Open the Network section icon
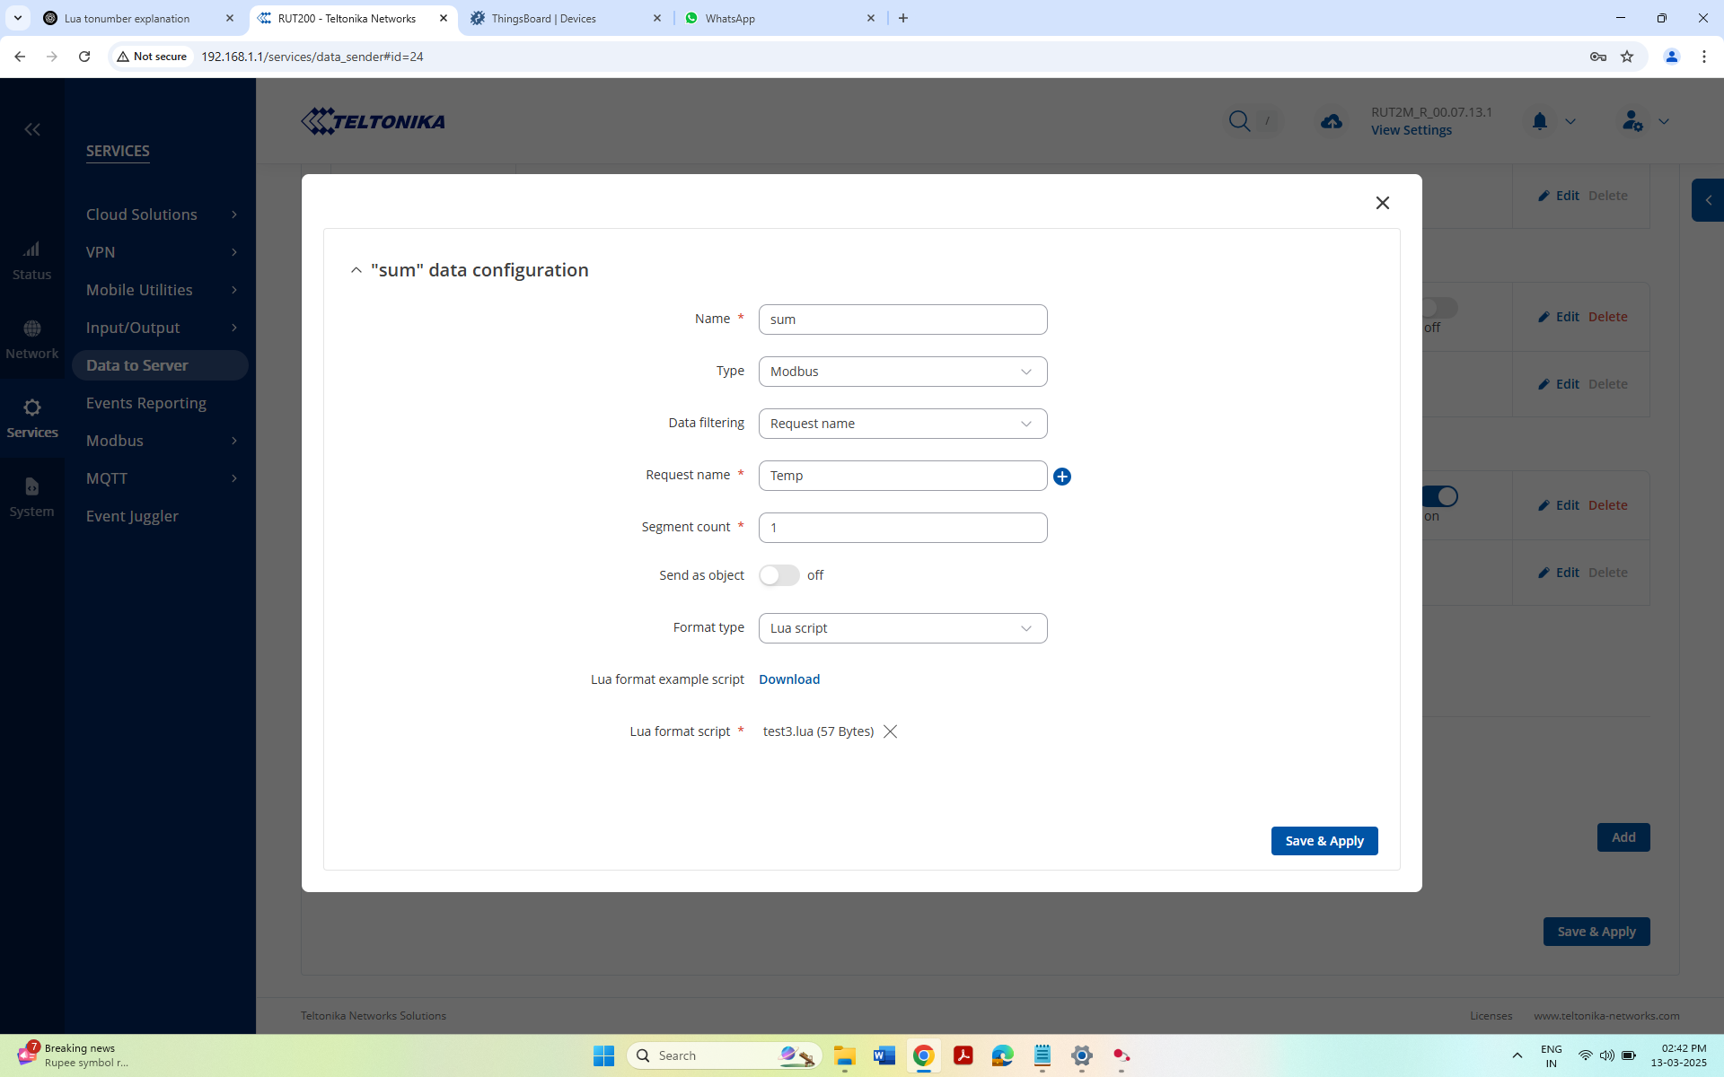 32,339
